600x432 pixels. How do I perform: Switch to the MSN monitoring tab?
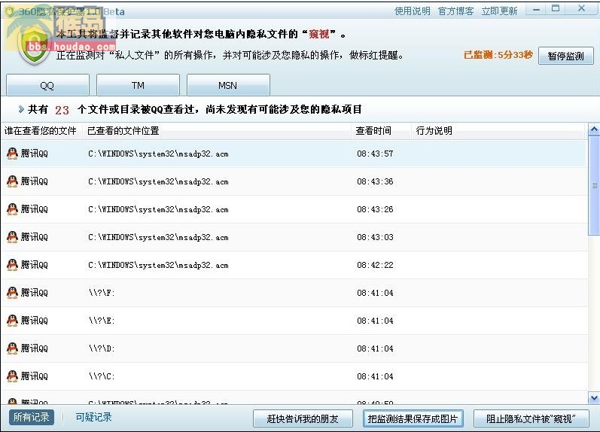point(228,85)
